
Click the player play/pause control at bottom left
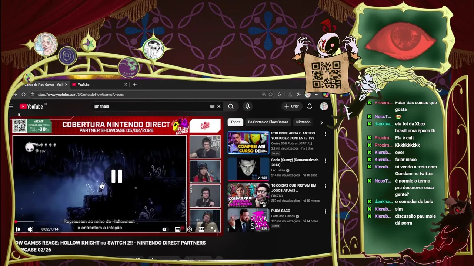tap(17, 229)
